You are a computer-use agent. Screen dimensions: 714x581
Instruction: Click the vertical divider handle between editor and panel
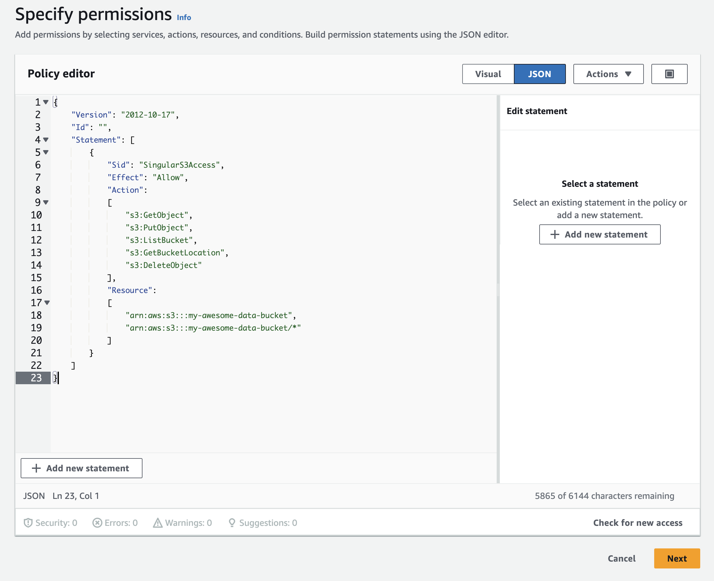[x=498, y=290]
